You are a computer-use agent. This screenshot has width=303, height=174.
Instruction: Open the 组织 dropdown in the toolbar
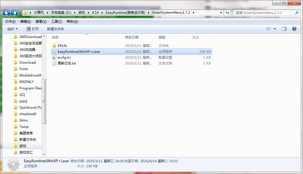coord(13,29)
